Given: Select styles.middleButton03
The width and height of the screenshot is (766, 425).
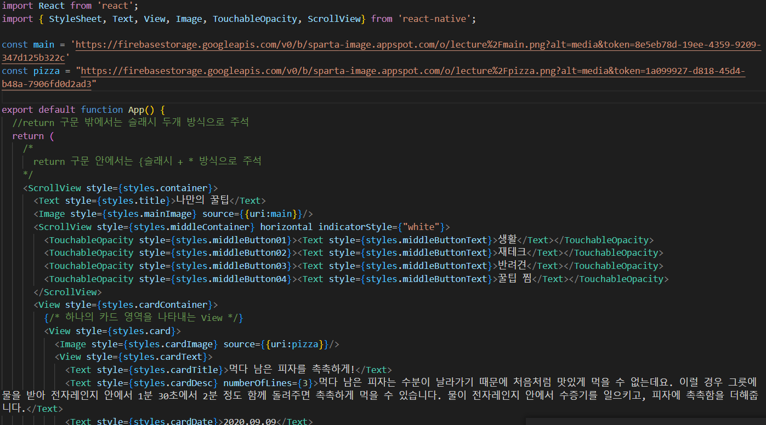Looking at the screenshot, I should tap(232, 266).
